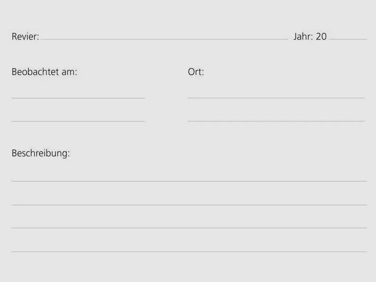Click the word Jahr

[x=302, y=37]
